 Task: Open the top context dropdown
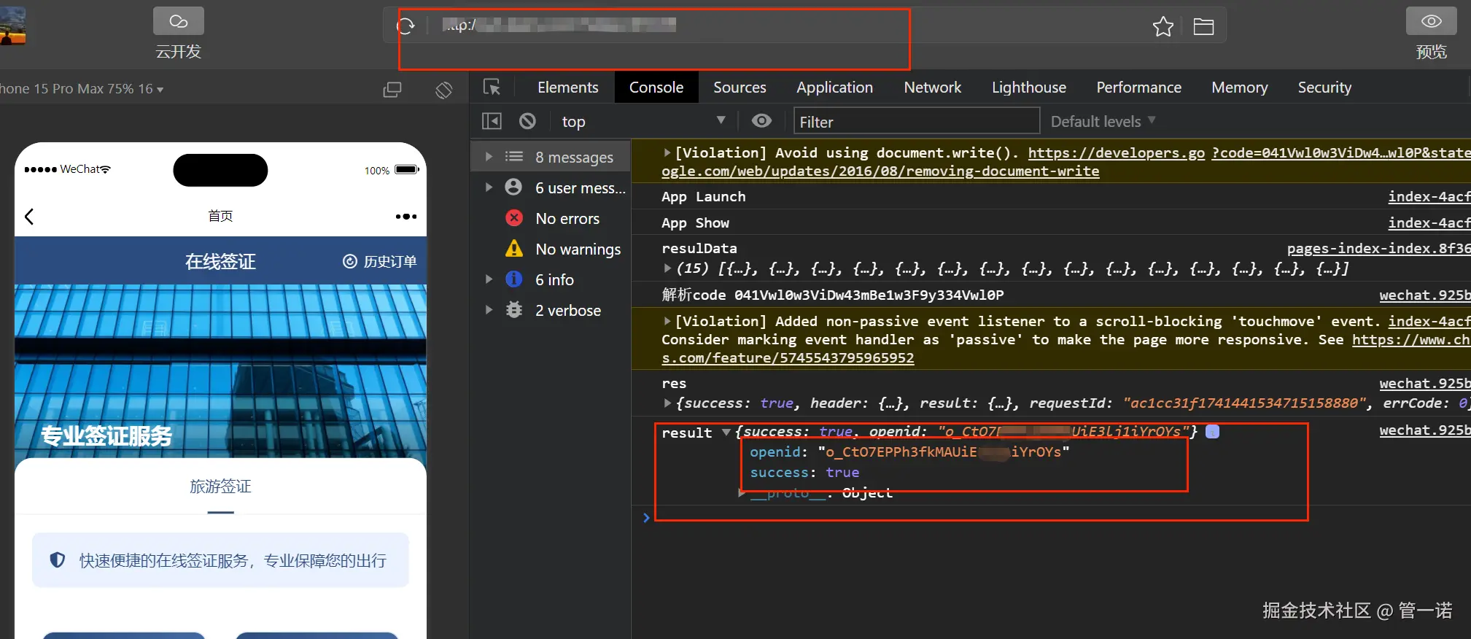[643, 121]
